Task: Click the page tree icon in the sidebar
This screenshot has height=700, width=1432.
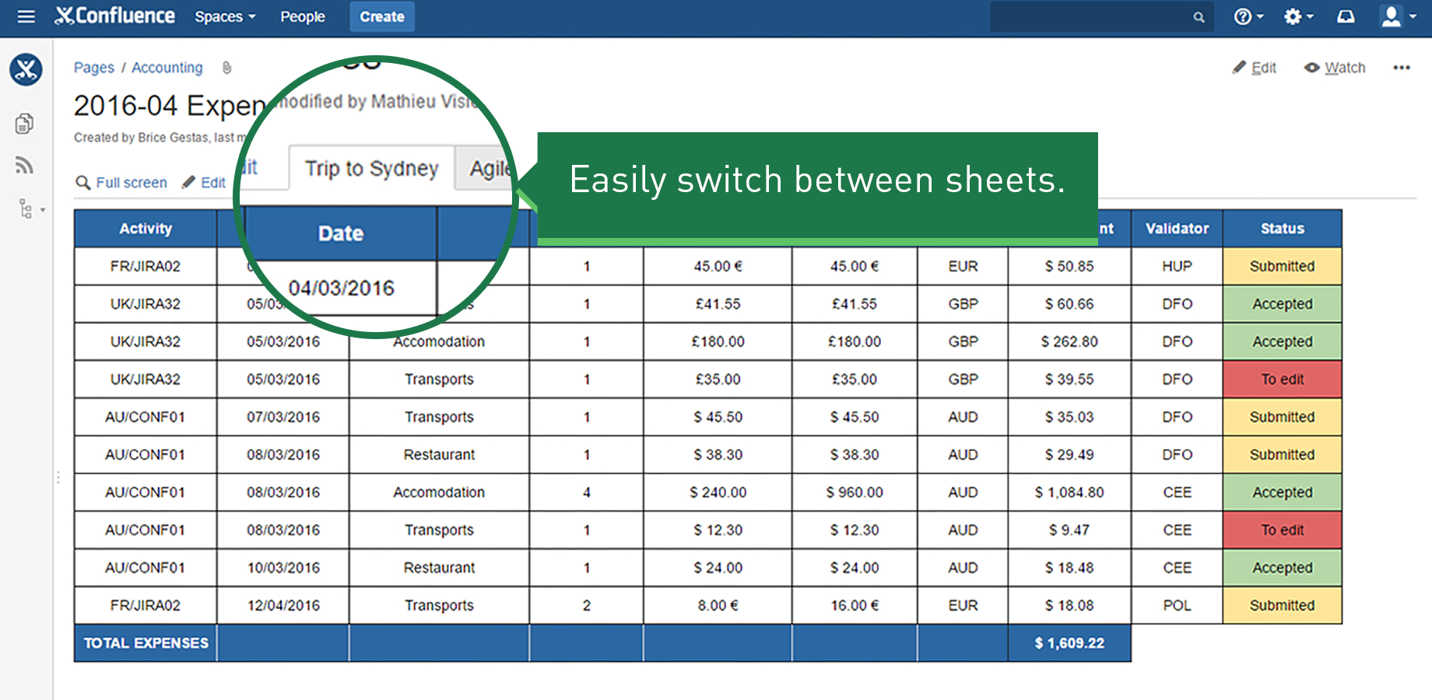Action: coord(26,208)
